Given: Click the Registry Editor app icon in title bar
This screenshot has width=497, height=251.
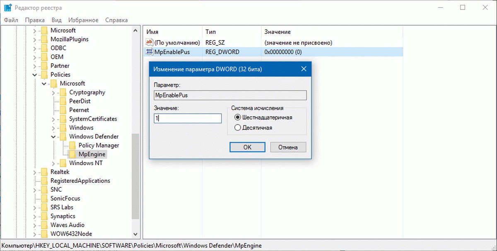Looking at the screenshot, I should click(x=8, y=7).
